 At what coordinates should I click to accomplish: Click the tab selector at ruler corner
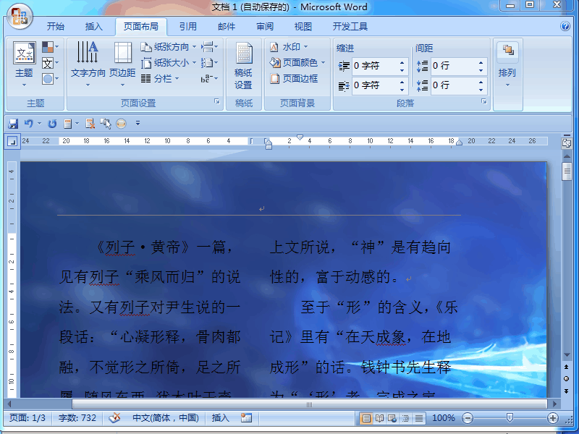click(x=12, y=141)
